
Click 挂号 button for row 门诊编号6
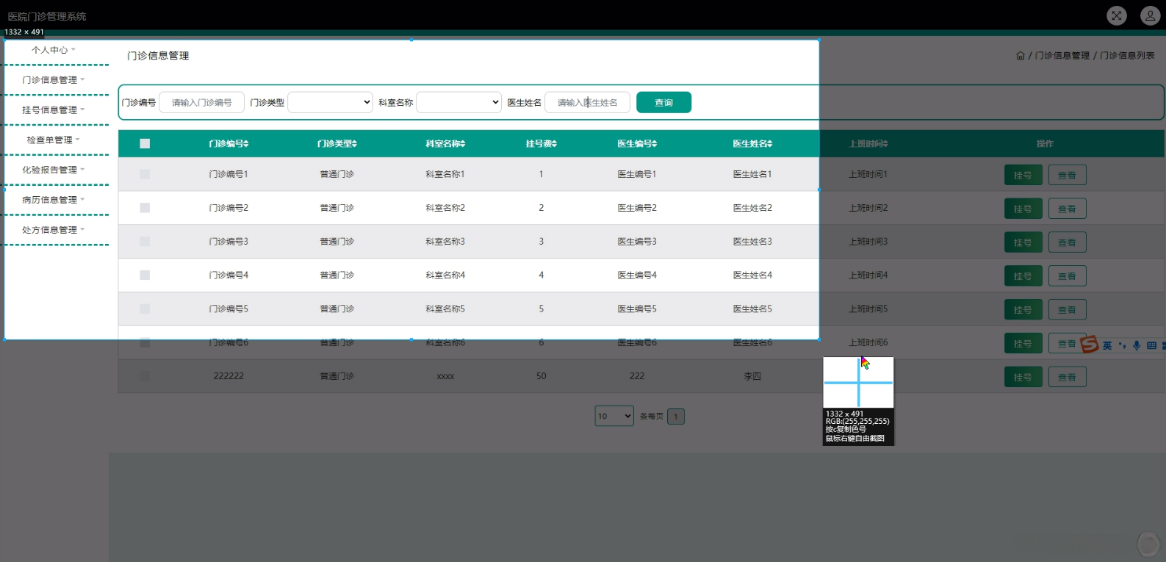1023,344
